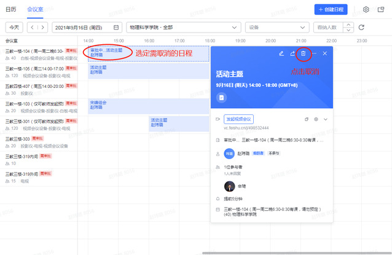The image size is (392, 255).
Task: Select the 会议室 tab
Action: click(x=36, y=9)
